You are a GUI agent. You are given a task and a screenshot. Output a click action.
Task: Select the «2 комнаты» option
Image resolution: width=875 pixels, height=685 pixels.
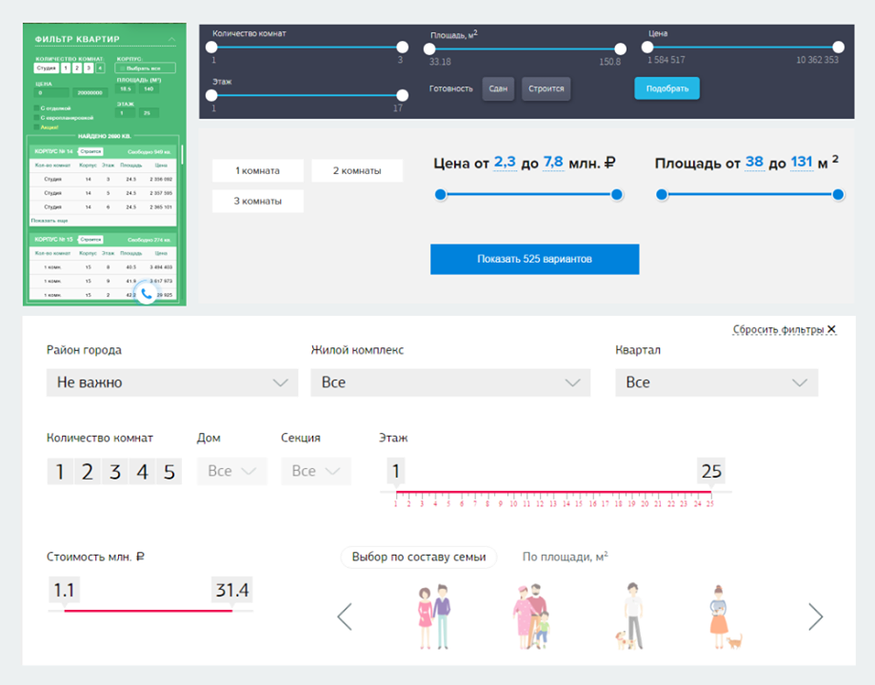click(357, 170)
